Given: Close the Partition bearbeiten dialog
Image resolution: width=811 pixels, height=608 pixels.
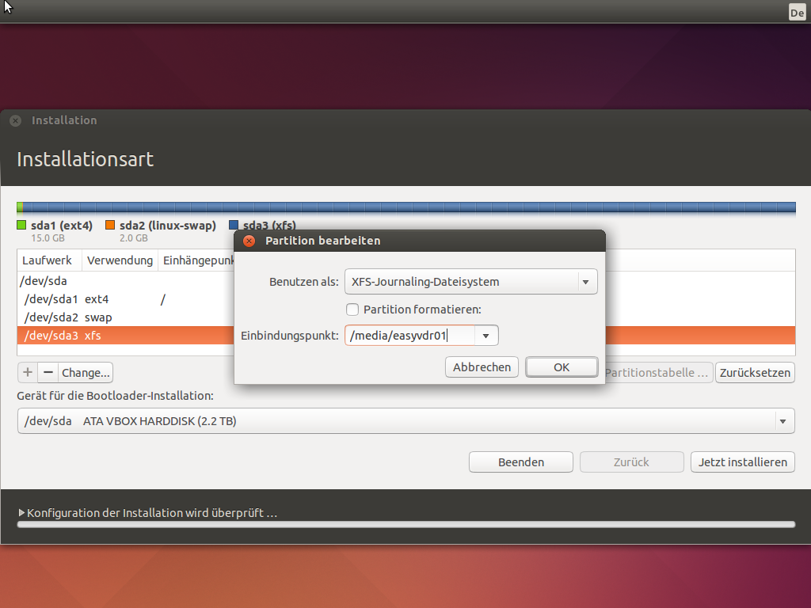Looking at the screenshot, I should (x=249, y=241).
